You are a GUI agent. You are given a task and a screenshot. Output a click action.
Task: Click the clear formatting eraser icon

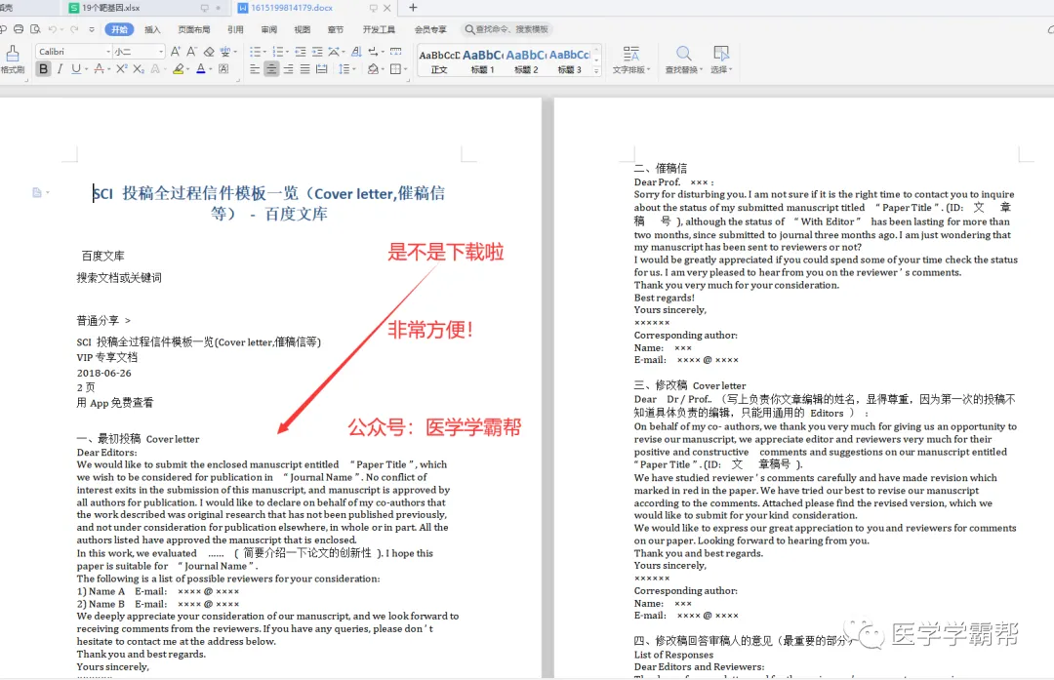tap(209, 51)
